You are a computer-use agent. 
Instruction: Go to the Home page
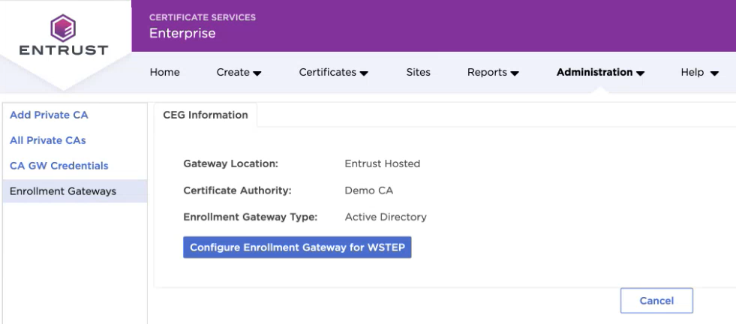pyautogui.click(x=164, y=73)
